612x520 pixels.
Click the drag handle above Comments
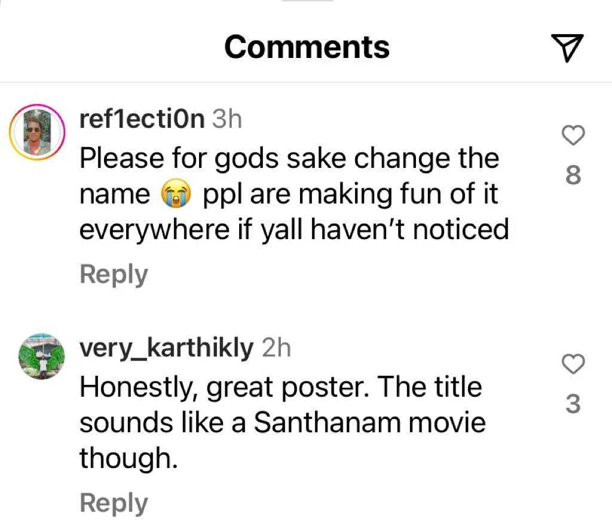coord(307,2)
